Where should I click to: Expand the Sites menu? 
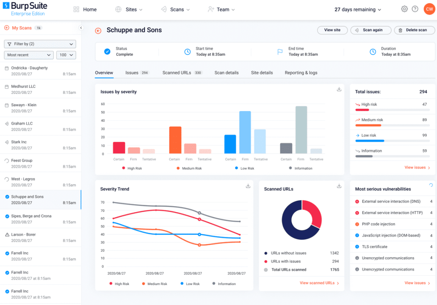click(x=129, y=10)
